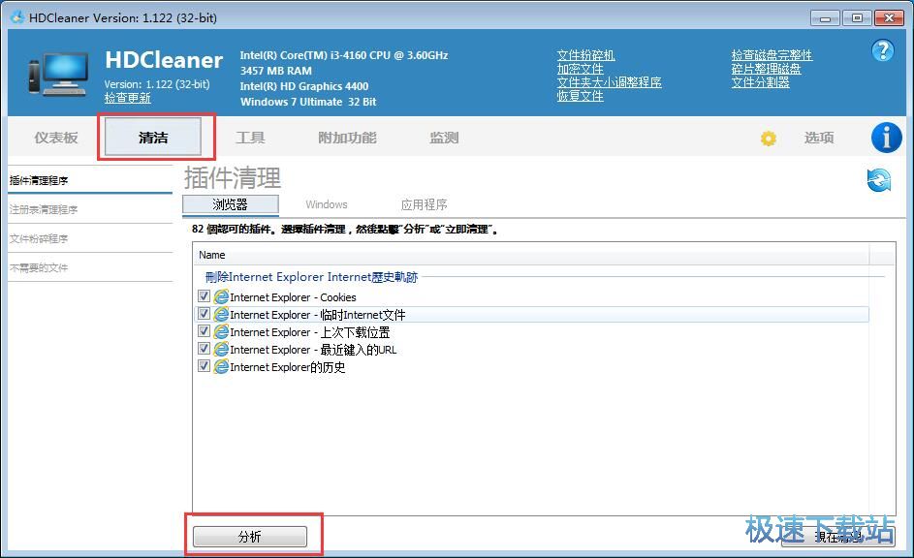Click the Internet Explorer的历史 icon

pyautogui.click(x=221, y=367)
